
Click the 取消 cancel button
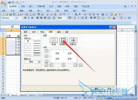coord(109,89)
